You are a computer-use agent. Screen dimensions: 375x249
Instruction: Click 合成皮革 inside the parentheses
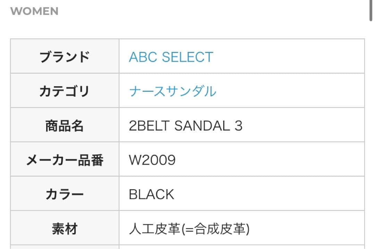[220, 229]
